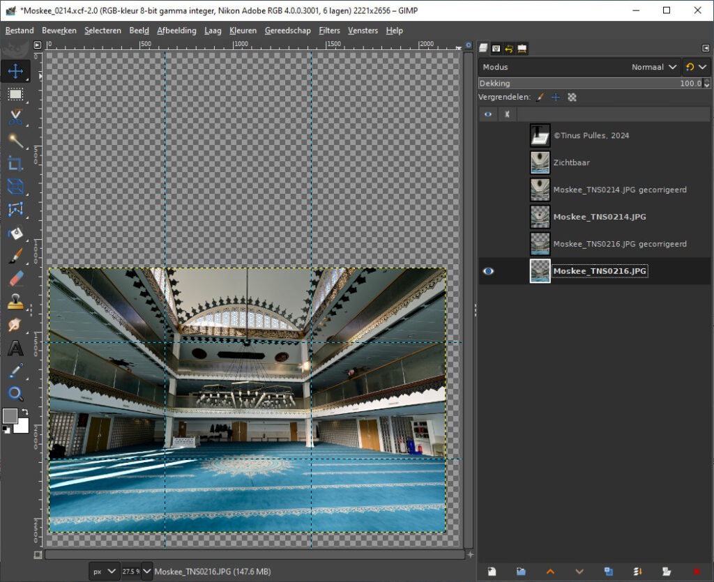Expand the zoom percentage dropdown
This screenshot has width=714, height=582.
[x=147, y=572]
